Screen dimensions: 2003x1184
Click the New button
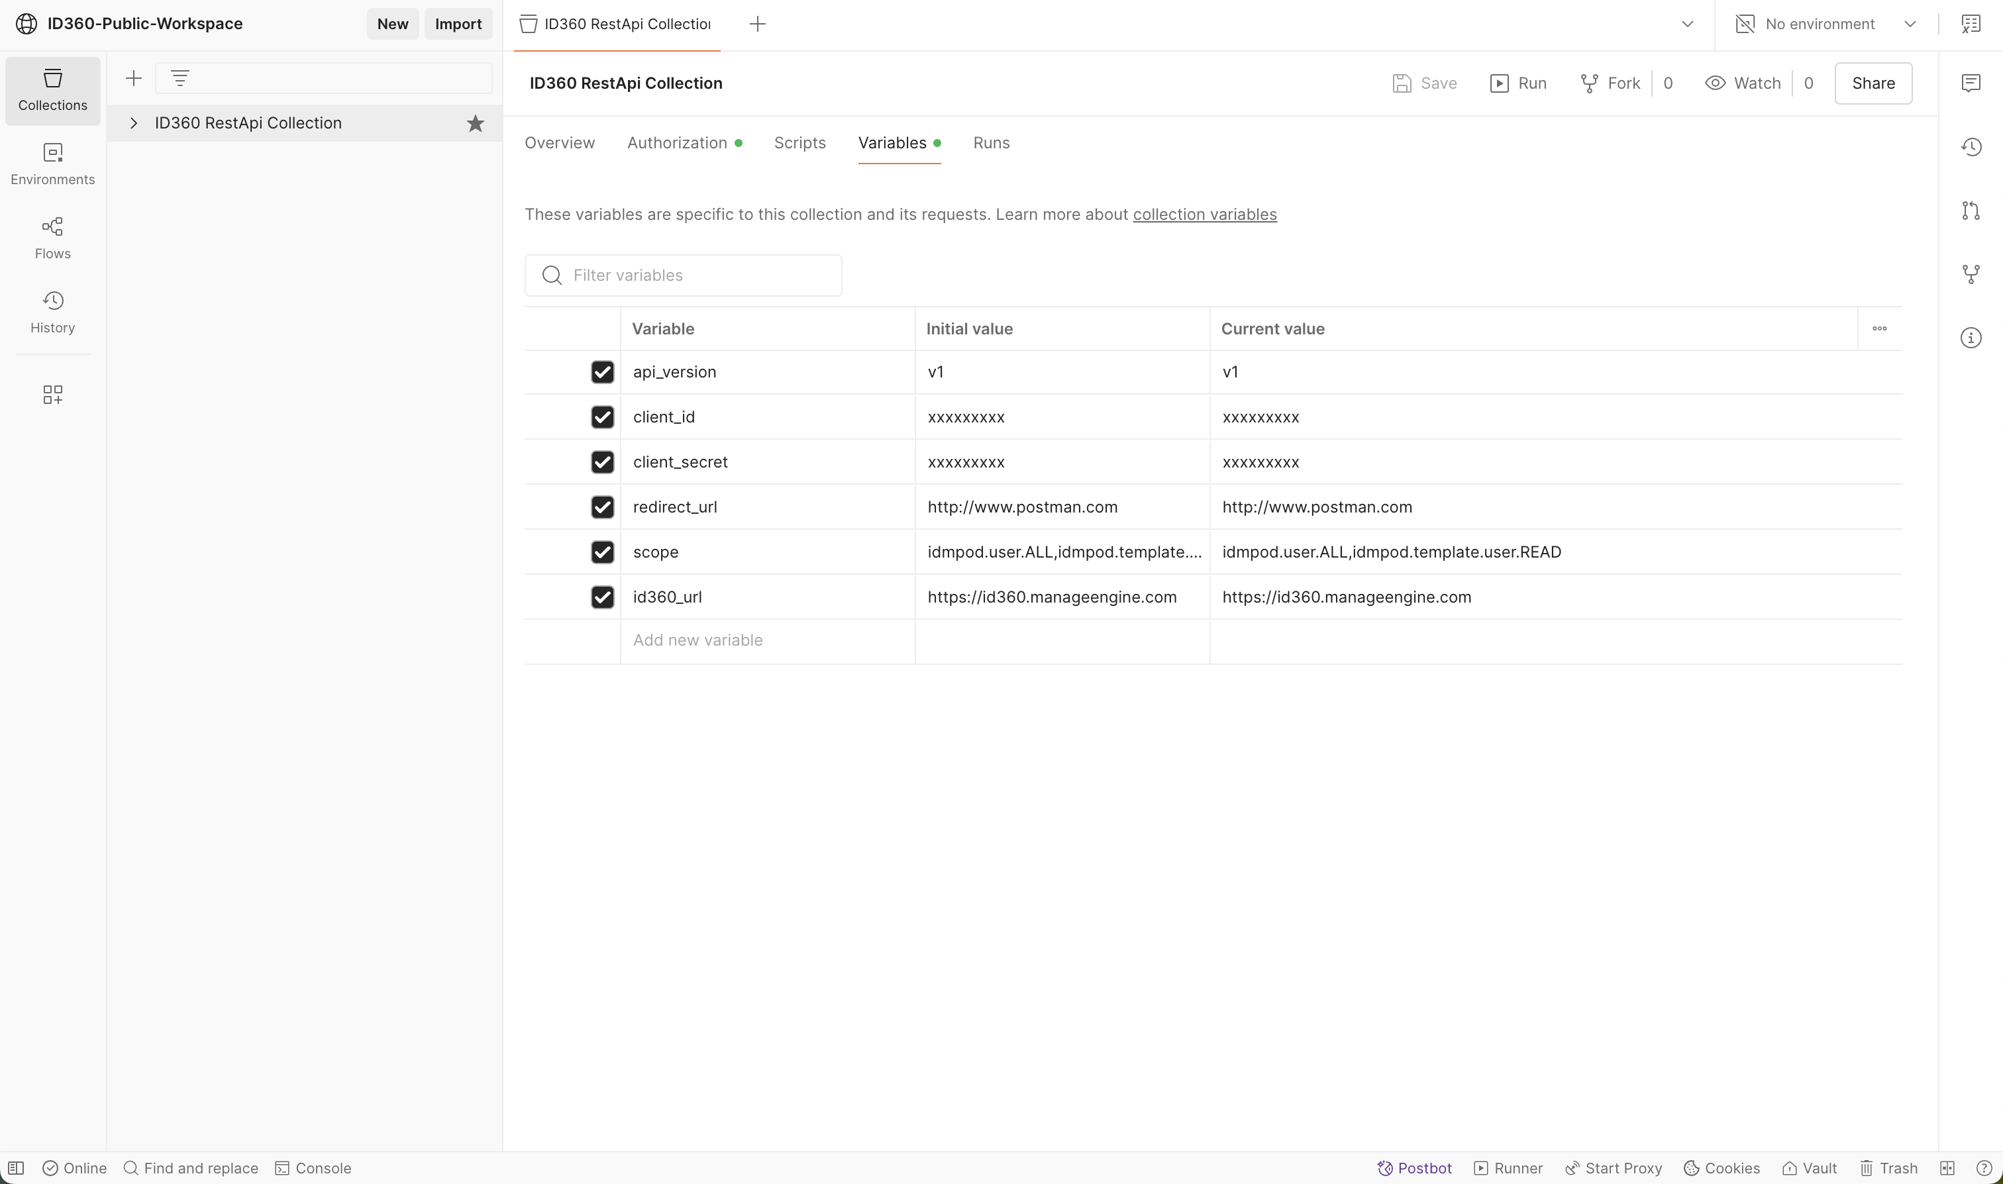pyautogui.click(x=393, y=24)
